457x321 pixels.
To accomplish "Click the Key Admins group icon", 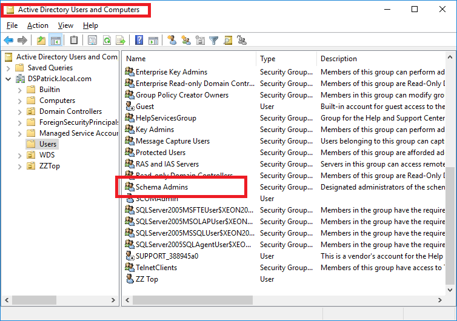I will (x=130, y=129).
